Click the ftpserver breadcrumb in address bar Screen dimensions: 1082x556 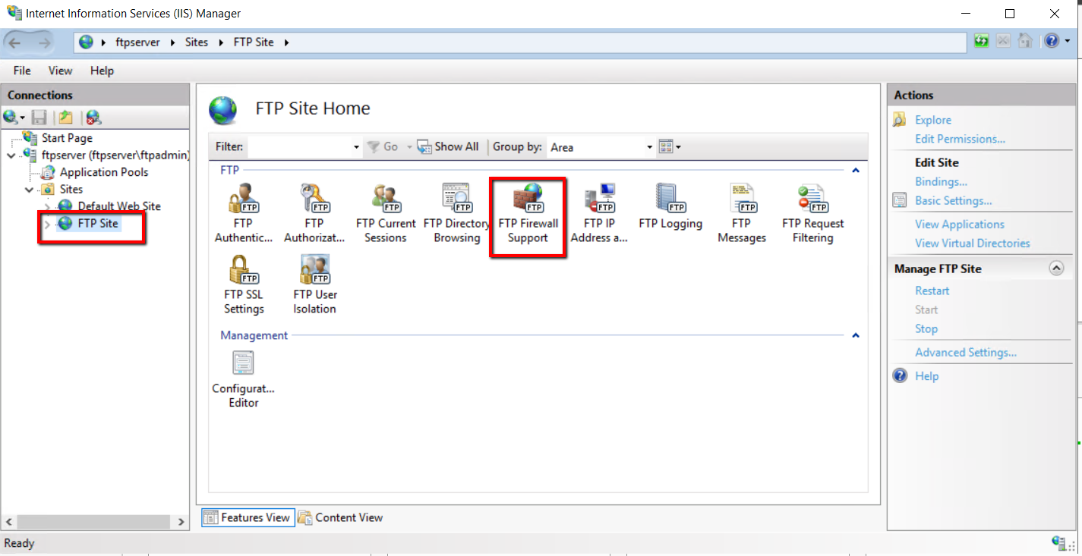(137, 42)
